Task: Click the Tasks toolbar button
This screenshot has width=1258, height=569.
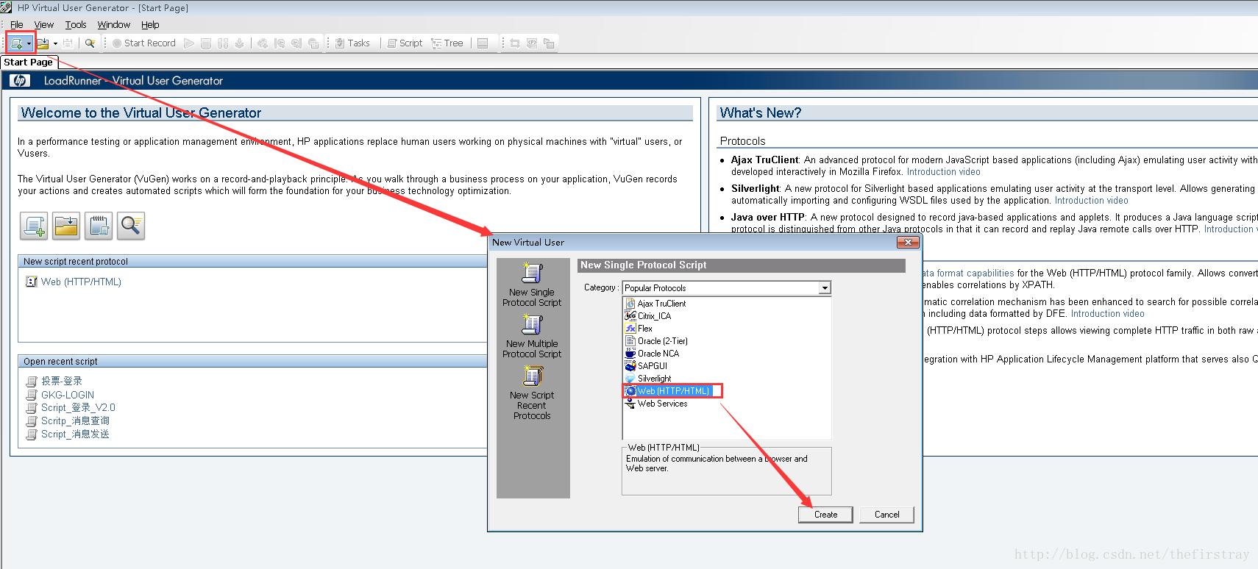Action: 352,43
